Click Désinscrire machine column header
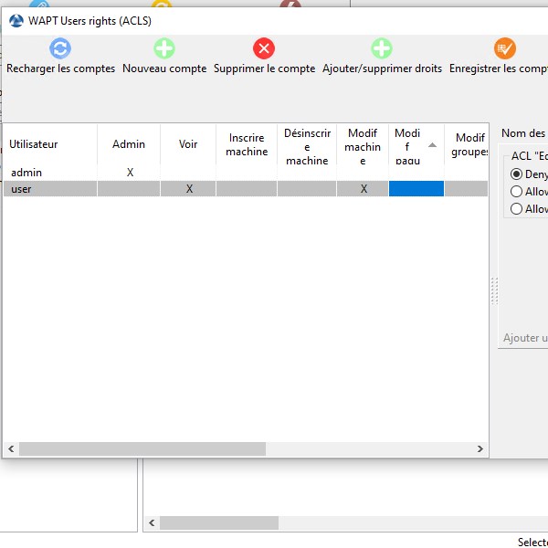Viewport: 548px width, 548px height. (307, 144)
